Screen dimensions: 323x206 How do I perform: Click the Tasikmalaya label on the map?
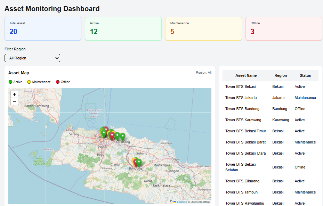tap(161, 186)
